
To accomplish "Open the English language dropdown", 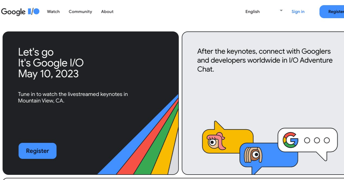I will click(264, 11).
